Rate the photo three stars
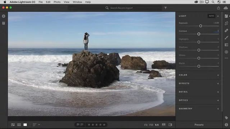230x129 pixels. tap(97, 125)
